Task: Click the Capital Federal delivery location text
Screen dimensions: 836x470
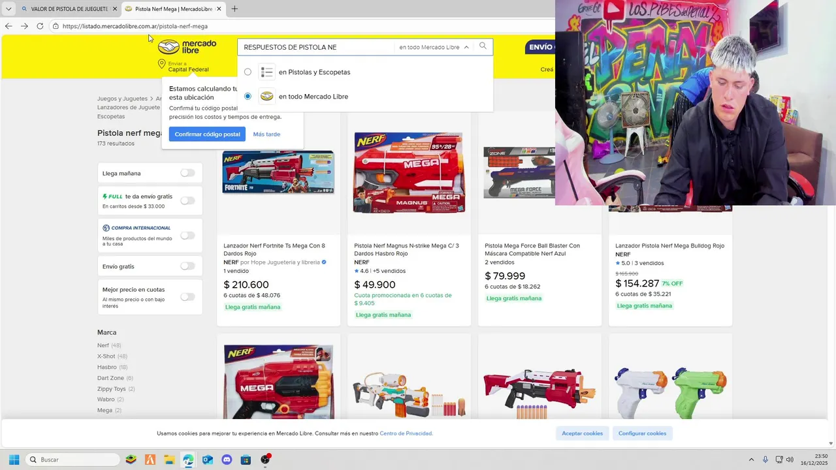Action: [189, 69]
